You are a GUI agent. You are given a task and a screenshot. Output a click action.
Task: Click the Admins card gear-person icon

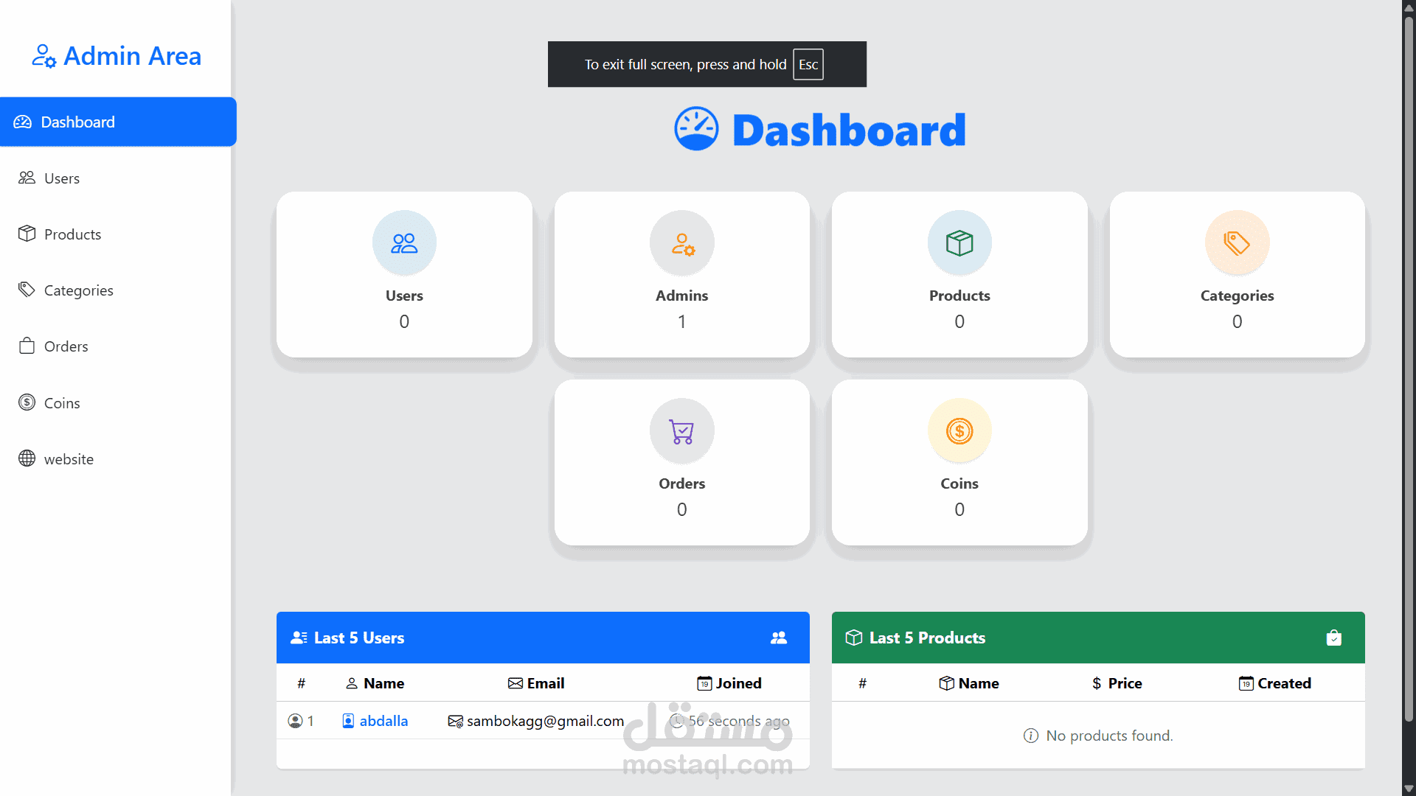[x=682, y=243]
